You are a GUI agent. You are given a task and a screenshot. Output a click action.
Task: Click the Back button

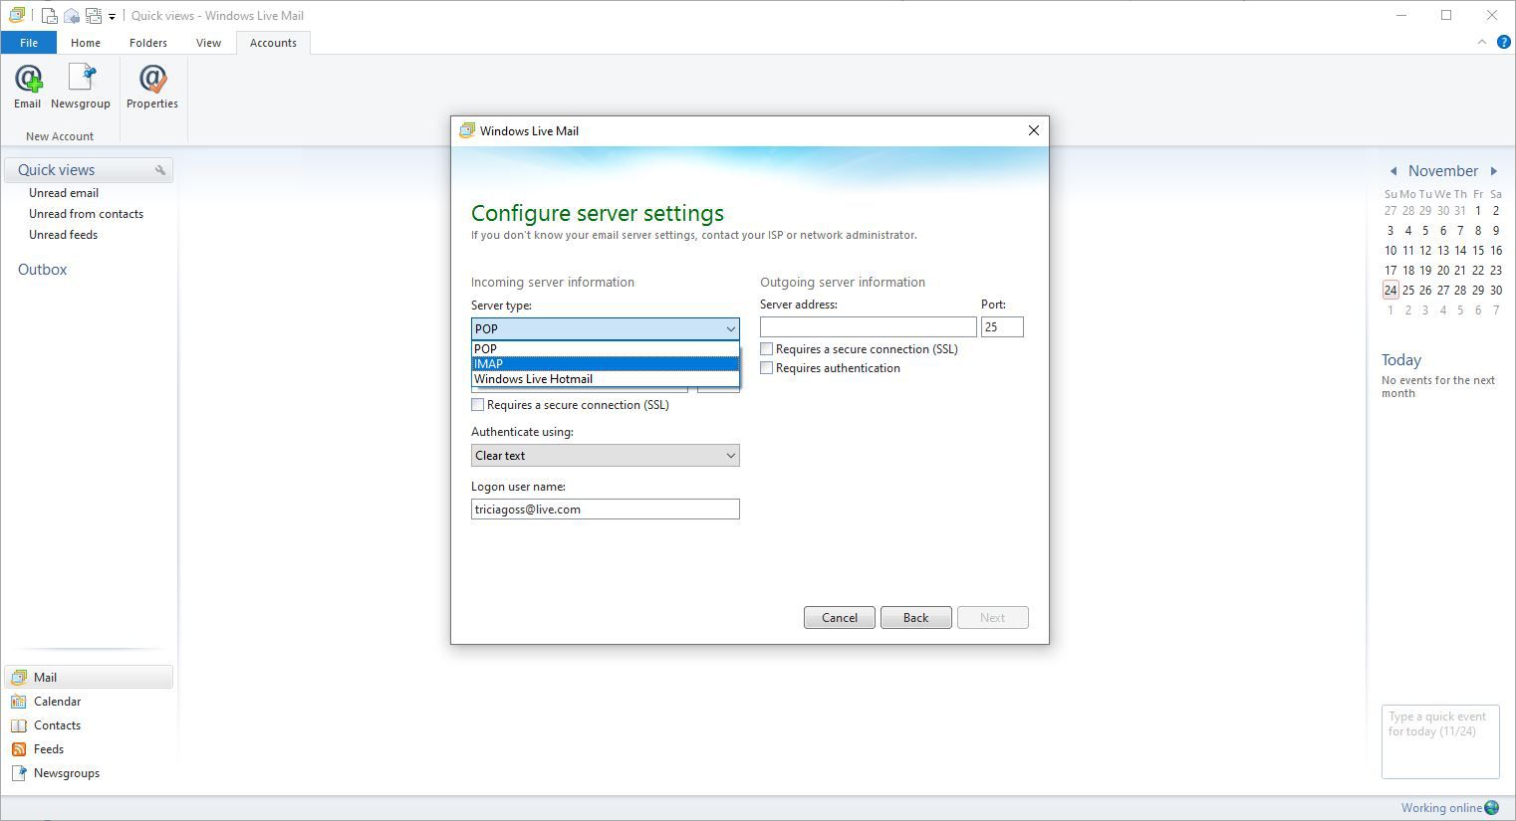916,617
